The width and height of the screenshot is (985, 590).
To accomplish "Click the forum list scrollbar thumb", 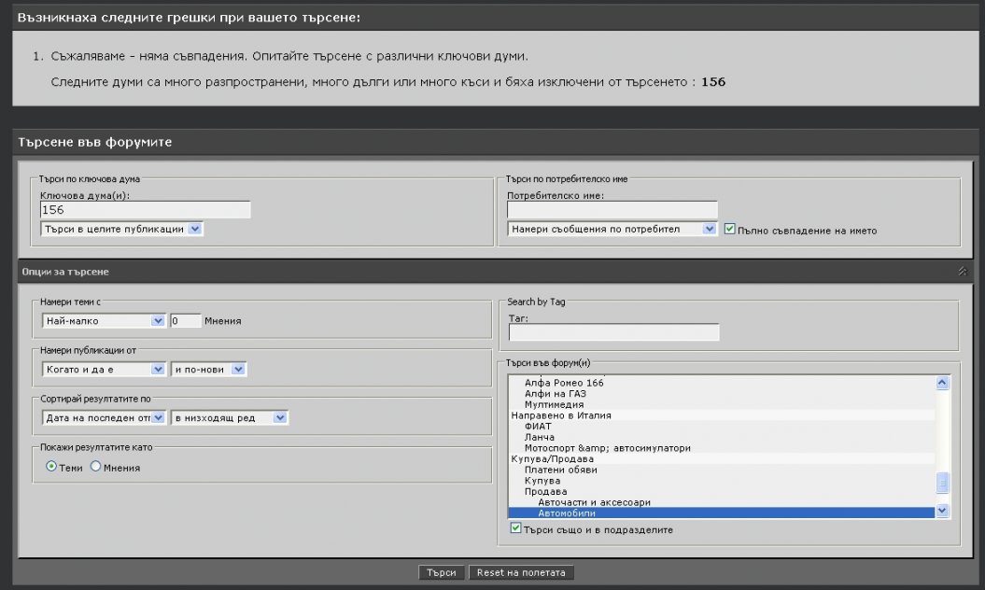I will tap(942, 483).
